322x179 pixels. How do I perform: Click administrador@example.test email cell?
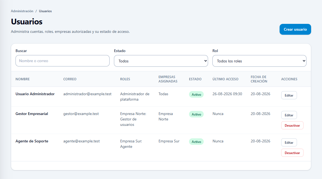click(x=87, y=94)
